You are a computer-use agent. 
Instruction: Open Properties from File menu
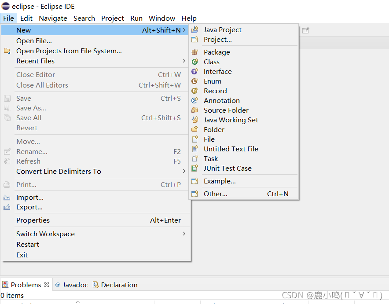95,220
